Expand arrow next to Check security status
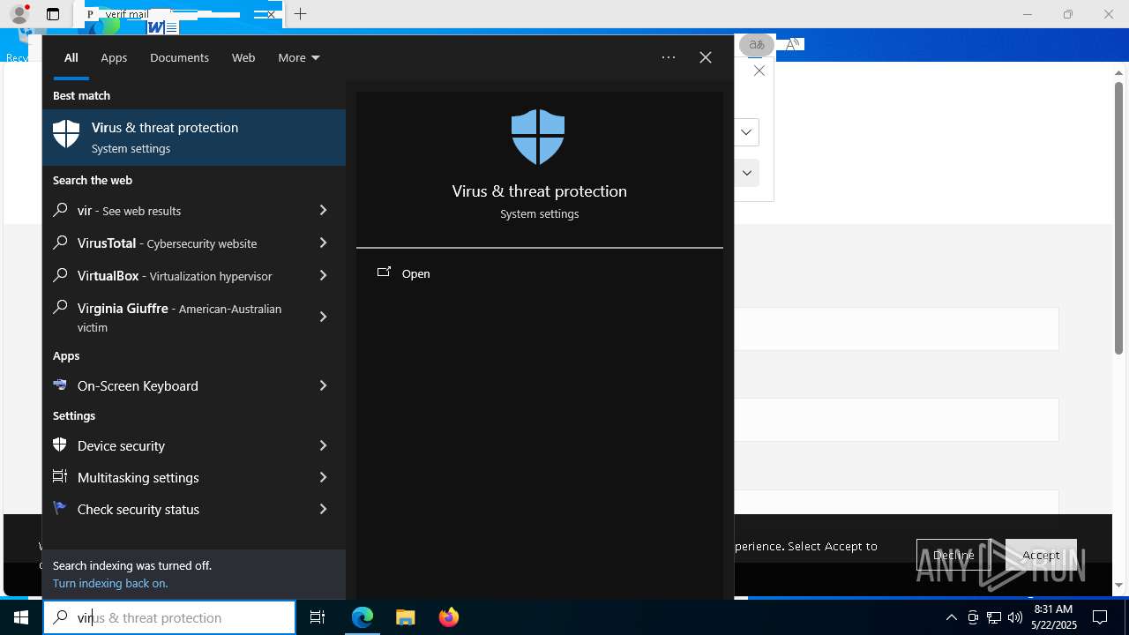 324,509
